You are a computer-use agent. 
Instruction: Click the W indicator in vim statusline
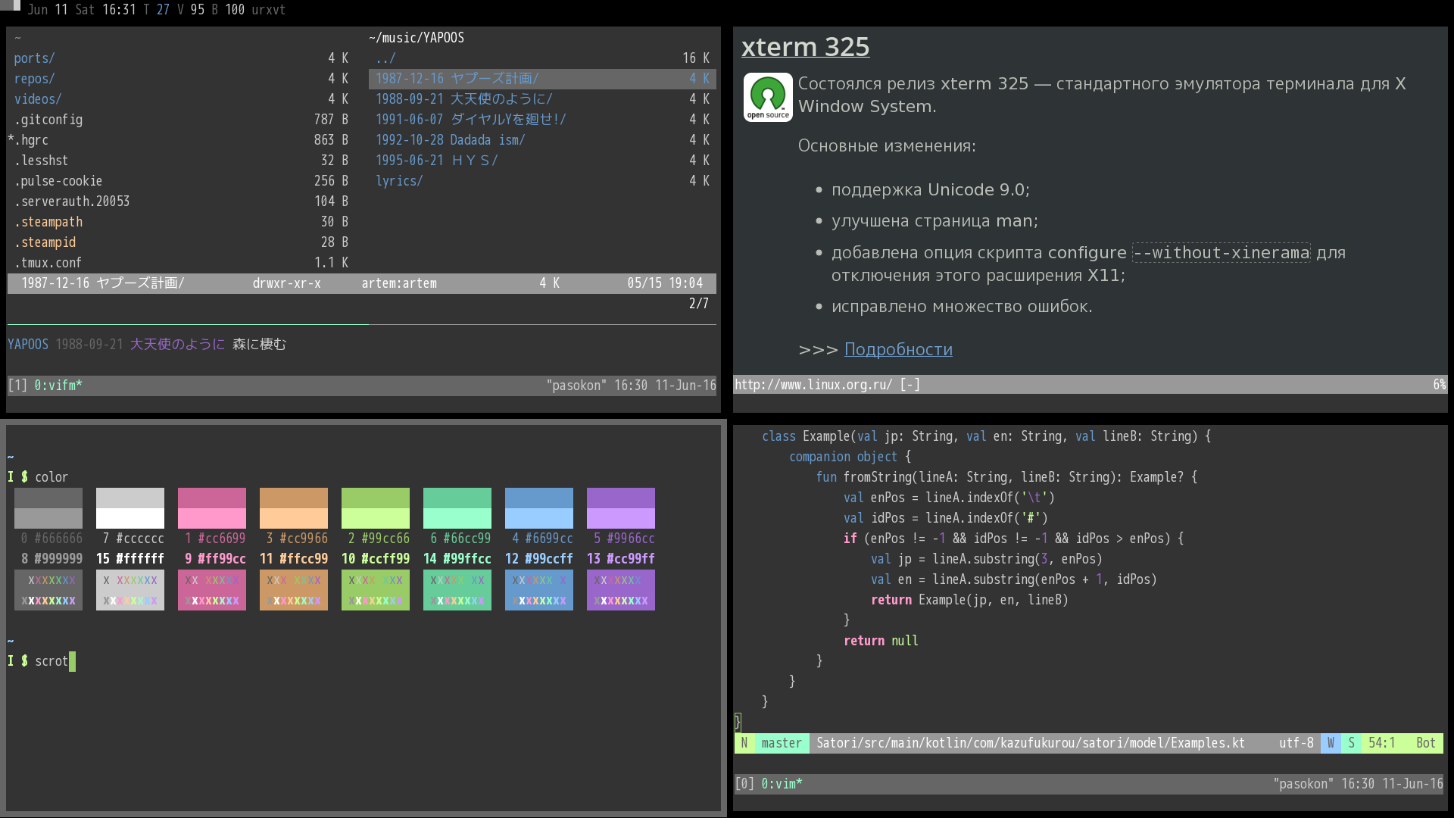tap(1331, 743)
